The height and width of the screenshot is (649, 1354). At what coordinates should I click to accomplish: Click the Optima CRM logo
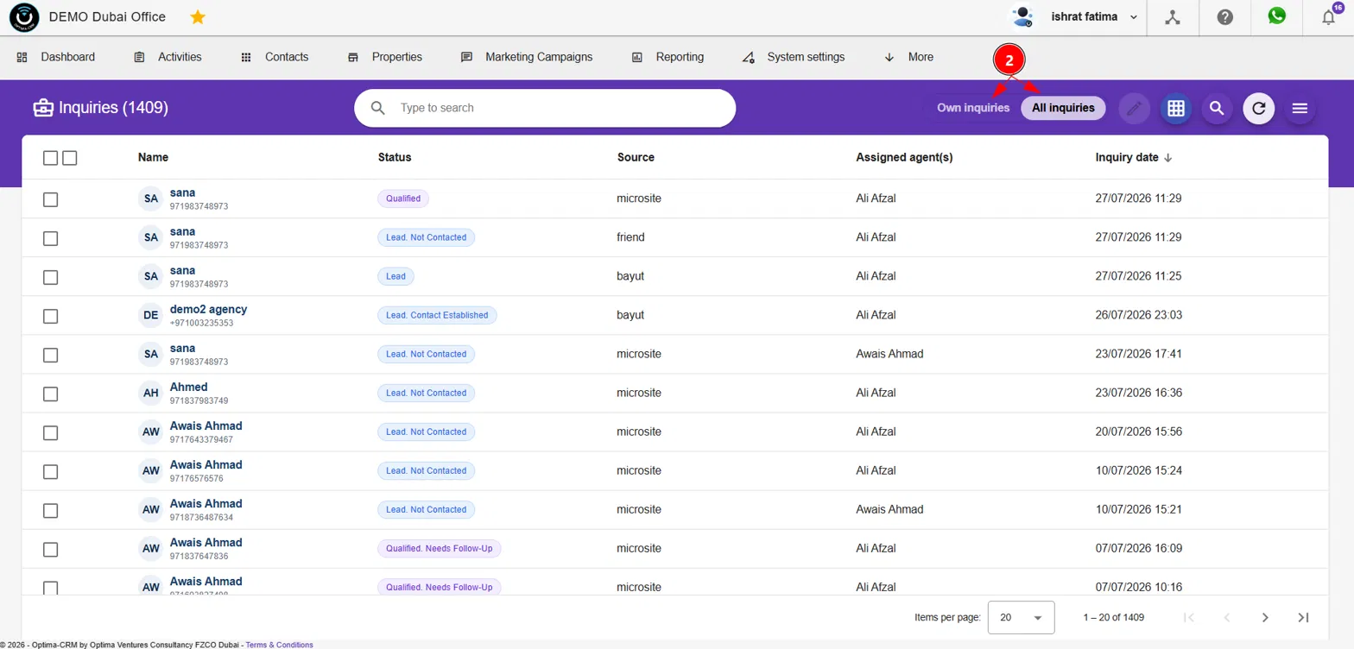click(x=24, y=17)
